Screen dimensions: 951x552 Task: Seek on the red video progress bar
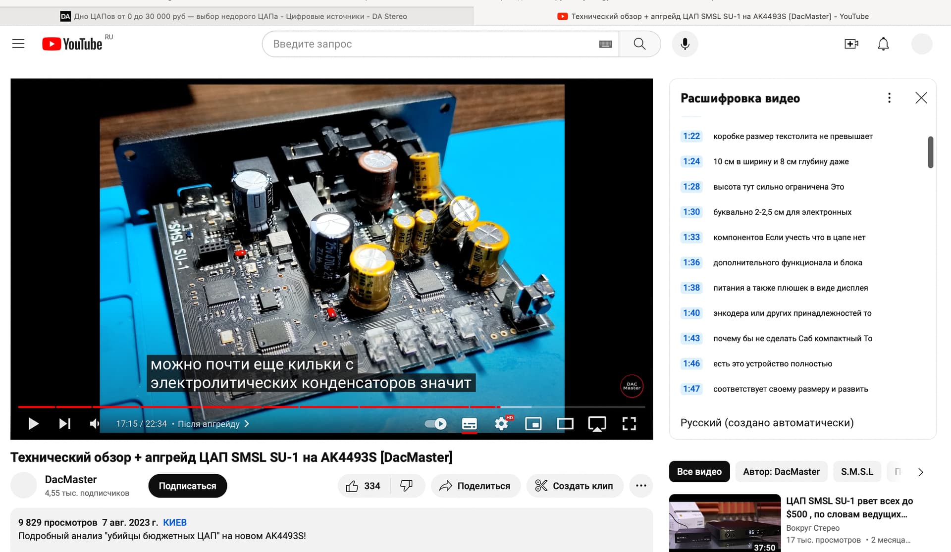331,407
